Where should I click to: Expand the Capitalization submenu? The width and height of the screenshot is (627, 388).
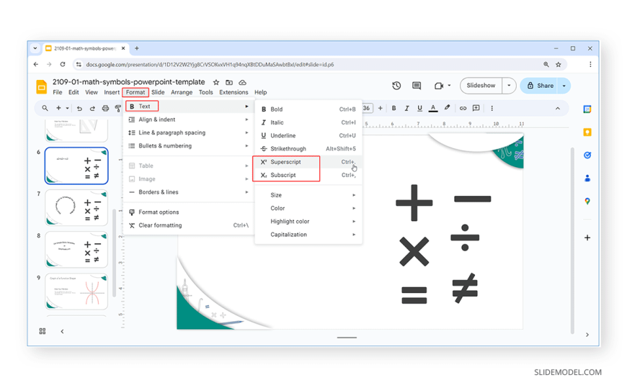pos(308,235)
